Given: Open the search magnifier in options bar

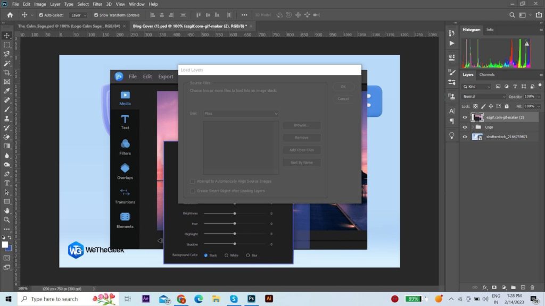Looking at the screenshot, I should click(x=512, y=15).
